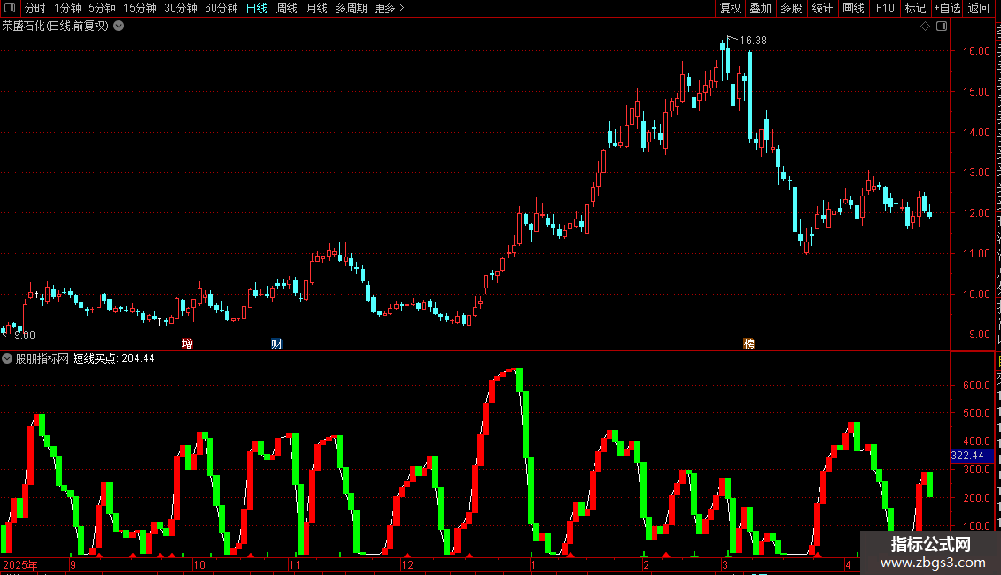Select the 30分钟 period

(x=181, y=8)
